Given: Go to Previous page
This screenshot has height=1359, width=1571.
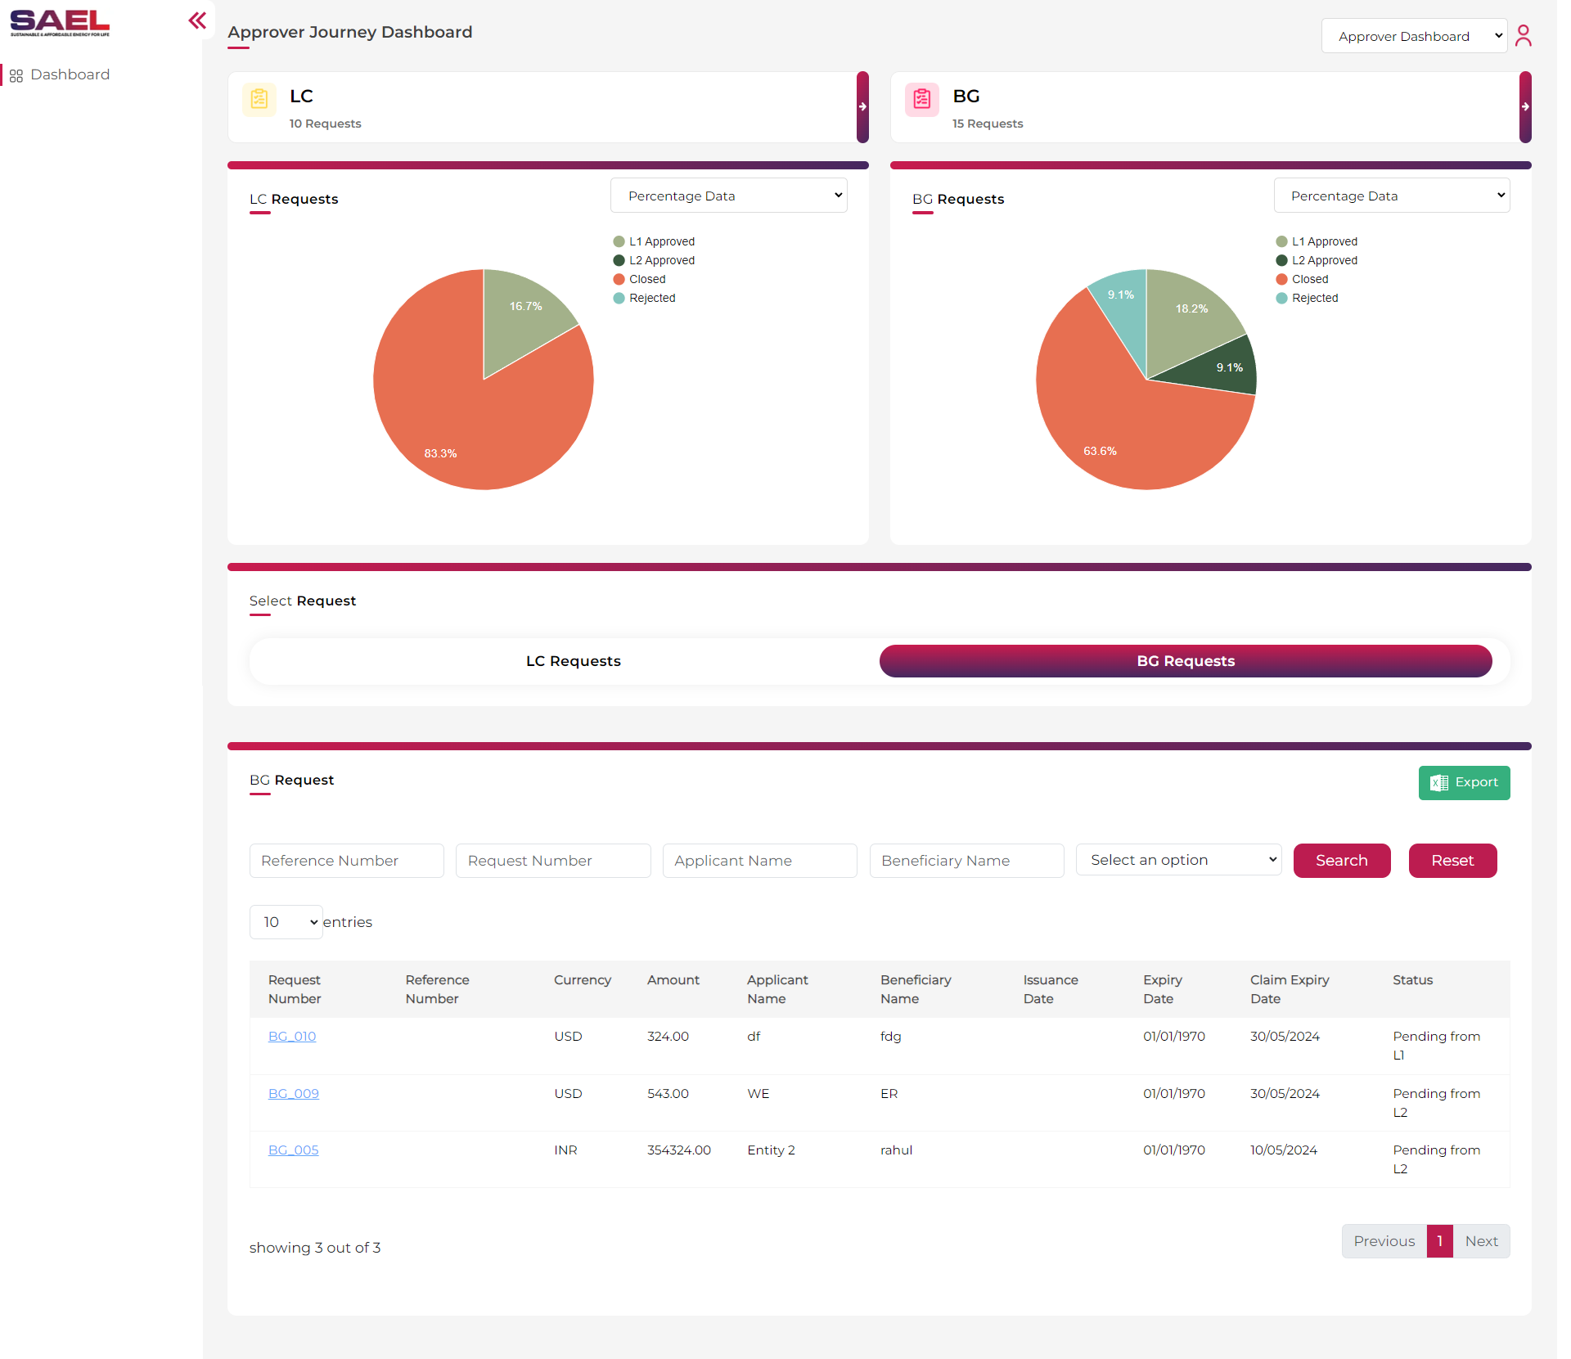Looking at the screenshot, I should (x=1384, y=1241).
